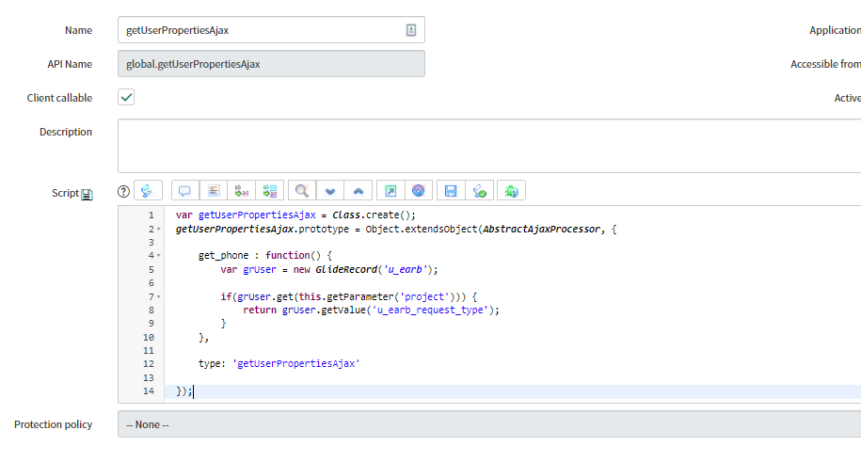Collapse the code fold at line 2
The width and height of the screenshot is (861, 462).
159,229
